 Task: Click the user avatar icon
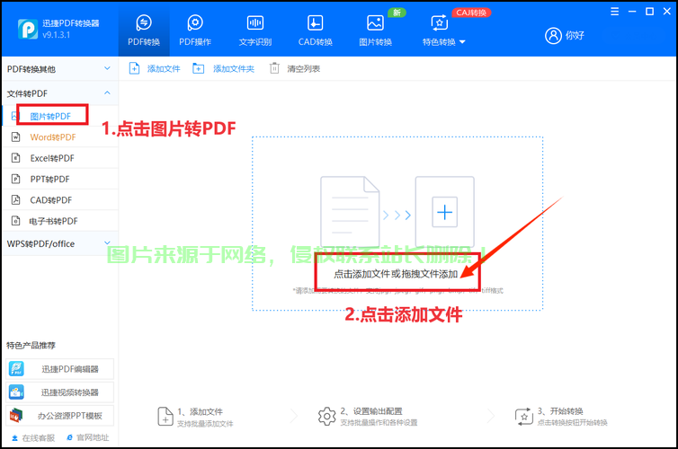tap(553, 35)
